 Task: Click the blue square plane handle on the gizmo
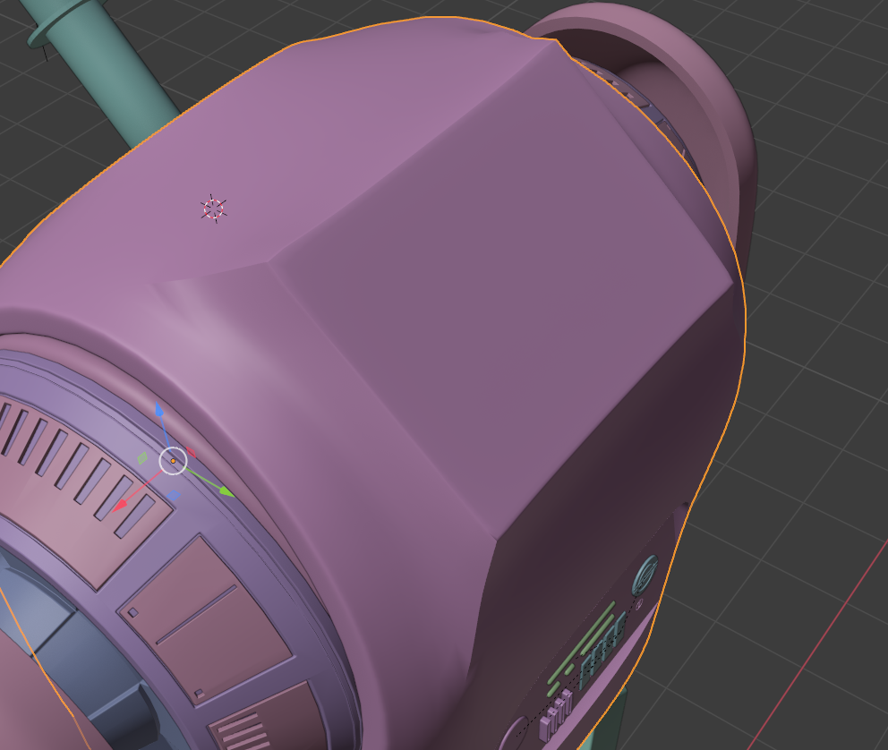click(x=175, y=496)
